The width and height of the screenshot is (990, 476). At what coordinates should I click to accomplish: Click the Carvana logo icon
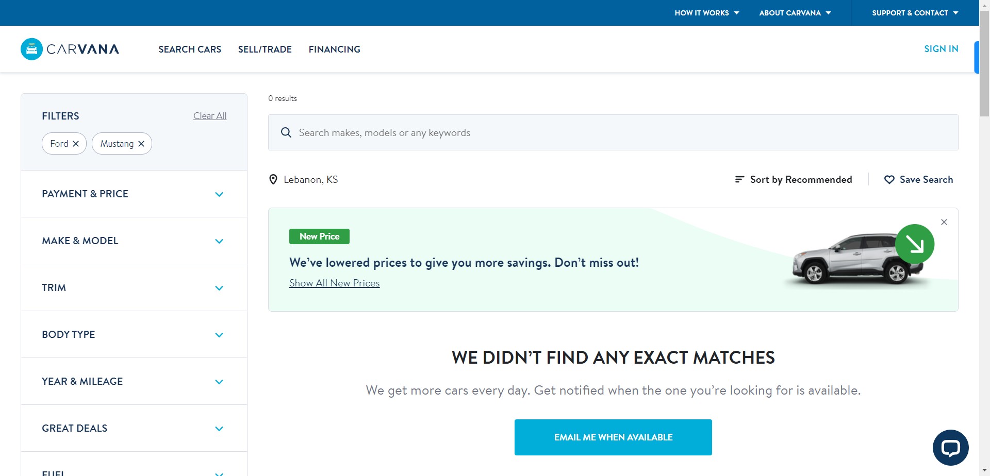[x=31, y=49]
